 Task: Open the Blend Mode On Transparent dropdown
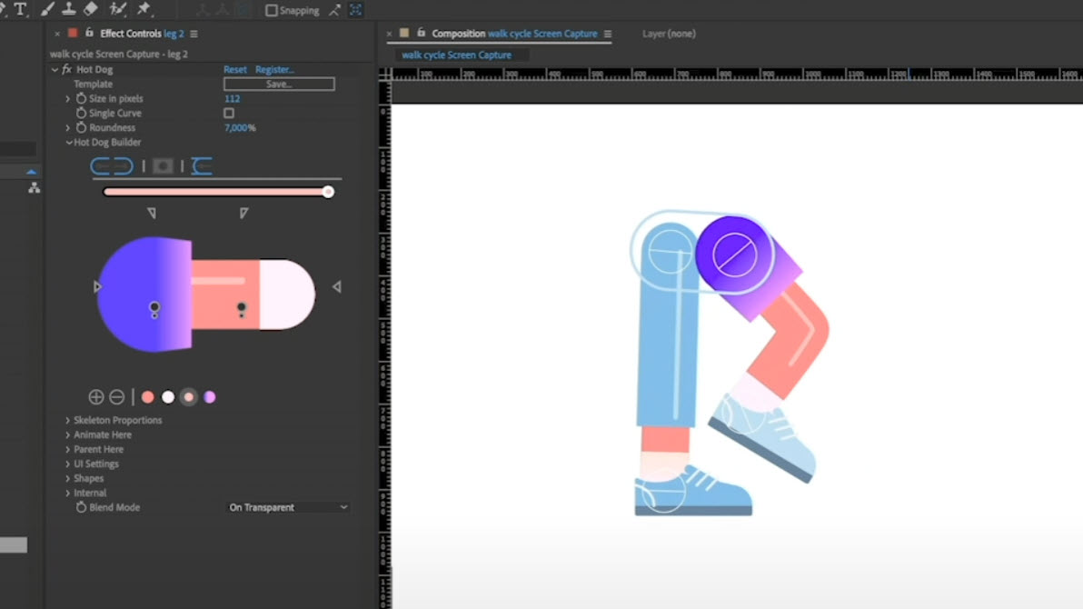tap(288, 507)
